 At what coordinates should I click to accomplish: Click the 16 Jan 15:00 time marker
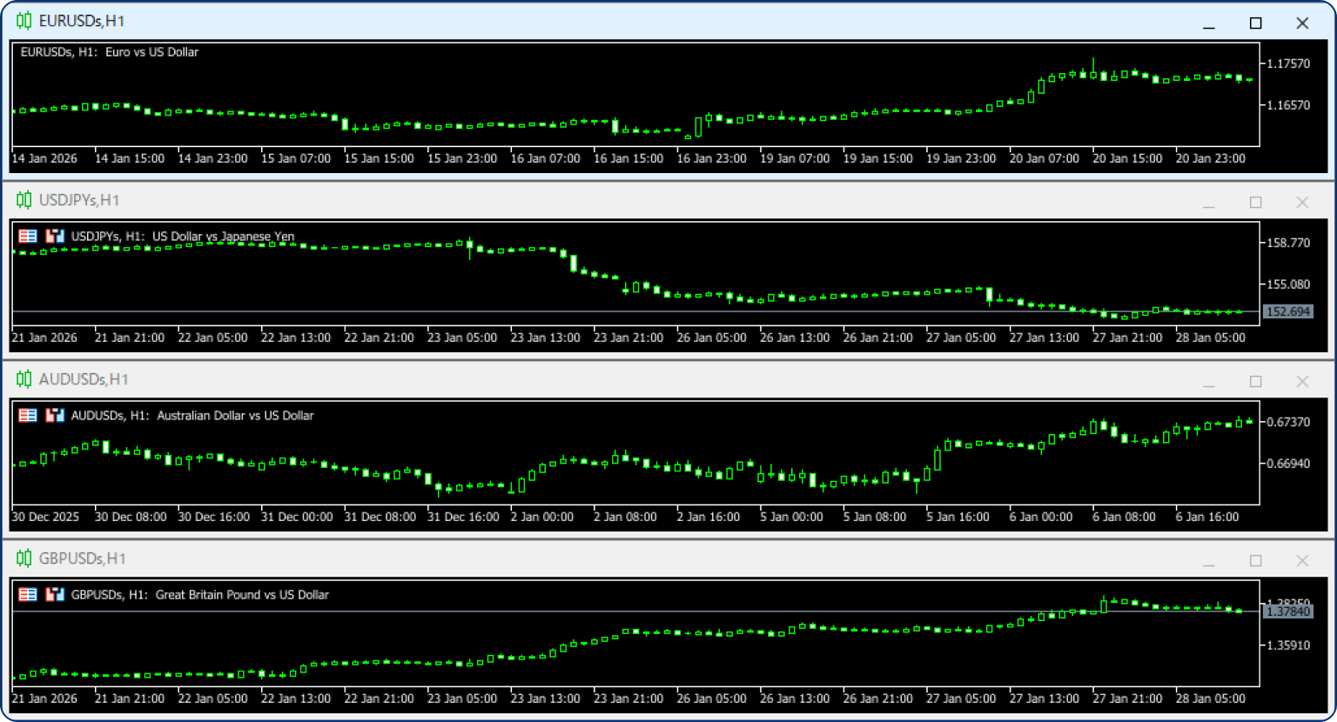[x=628, y=159]
